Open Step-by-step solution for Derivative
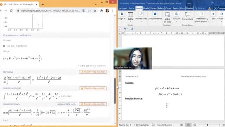 (x=93, y=72)
